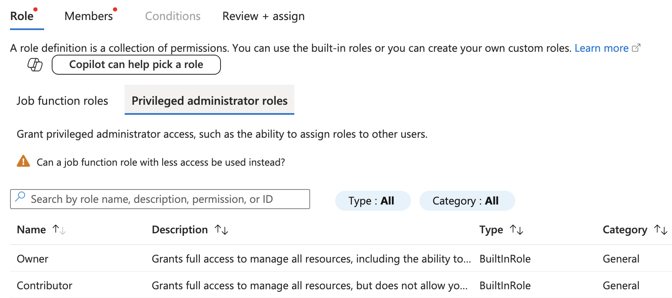Open the Type : All filter
Viewport: 672px width, 298px height.
coord(373,201)
